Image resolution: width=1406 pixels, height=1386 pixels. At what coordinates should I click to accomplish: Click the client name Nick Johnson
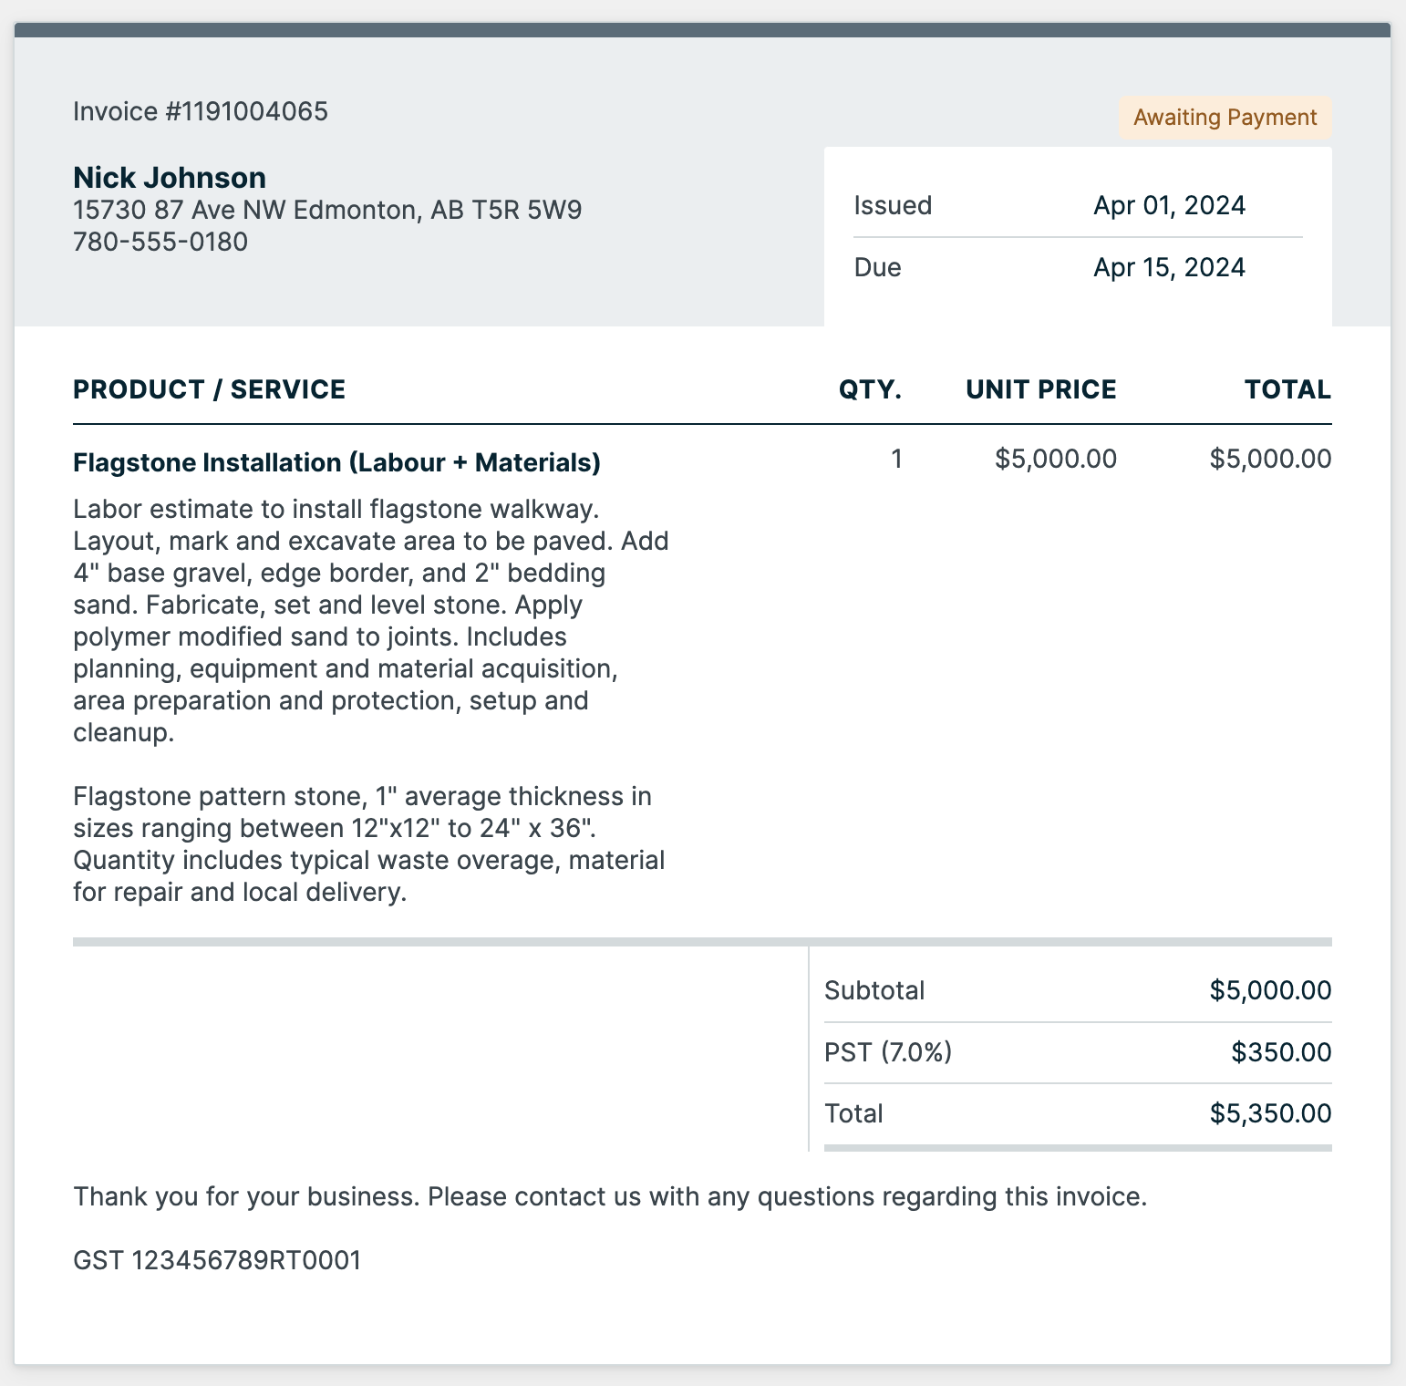pos(170,177)
